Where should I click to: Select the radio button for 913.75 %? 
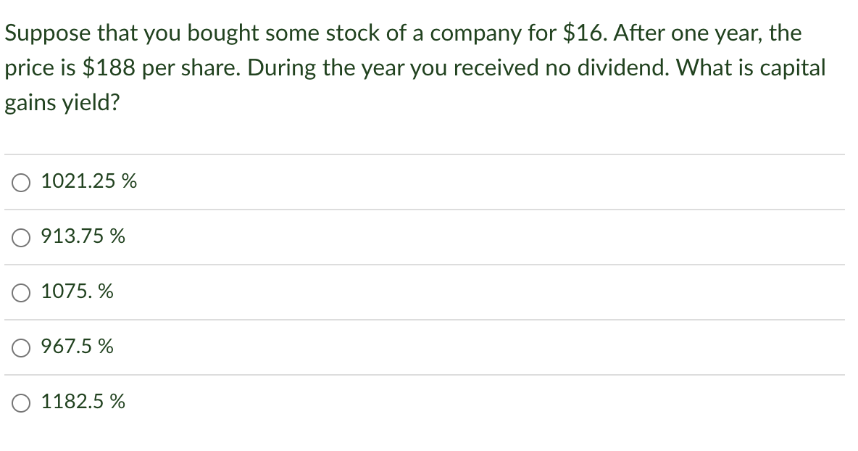[x=20, y=237]
